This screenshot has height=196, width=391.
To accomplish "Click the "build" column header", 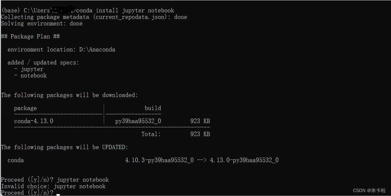I will point(153,108).
